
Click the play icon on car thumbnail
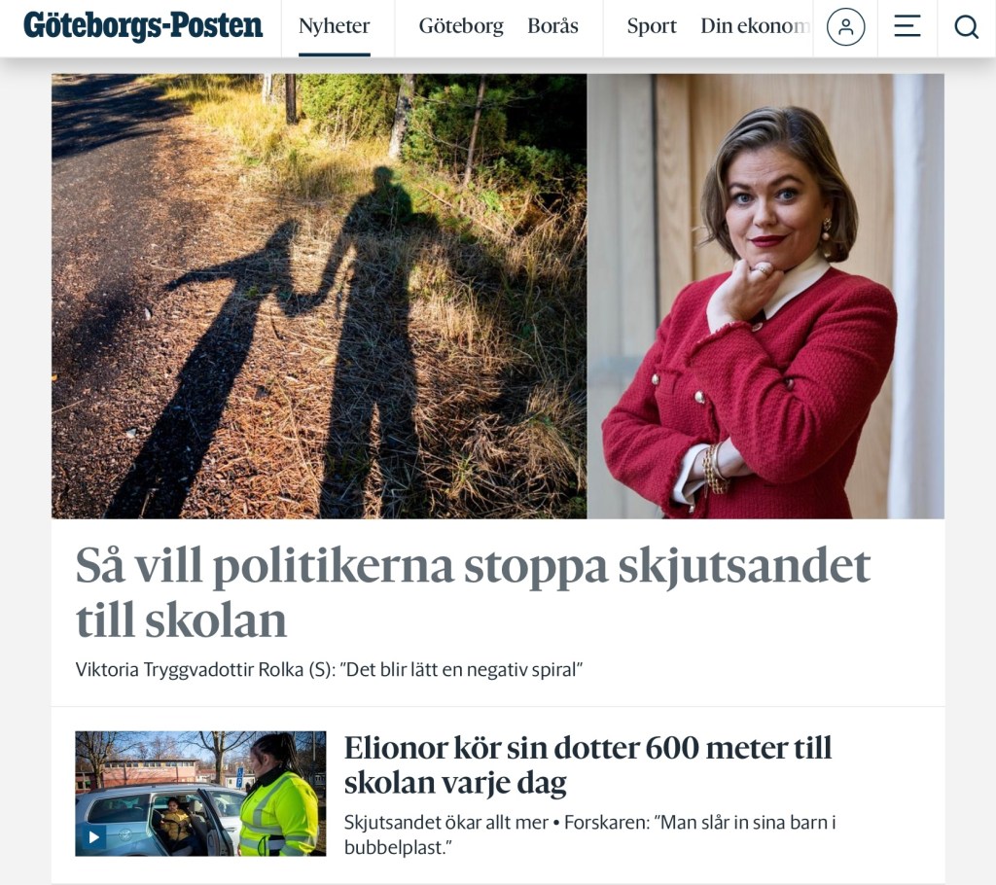coord(93,837)
